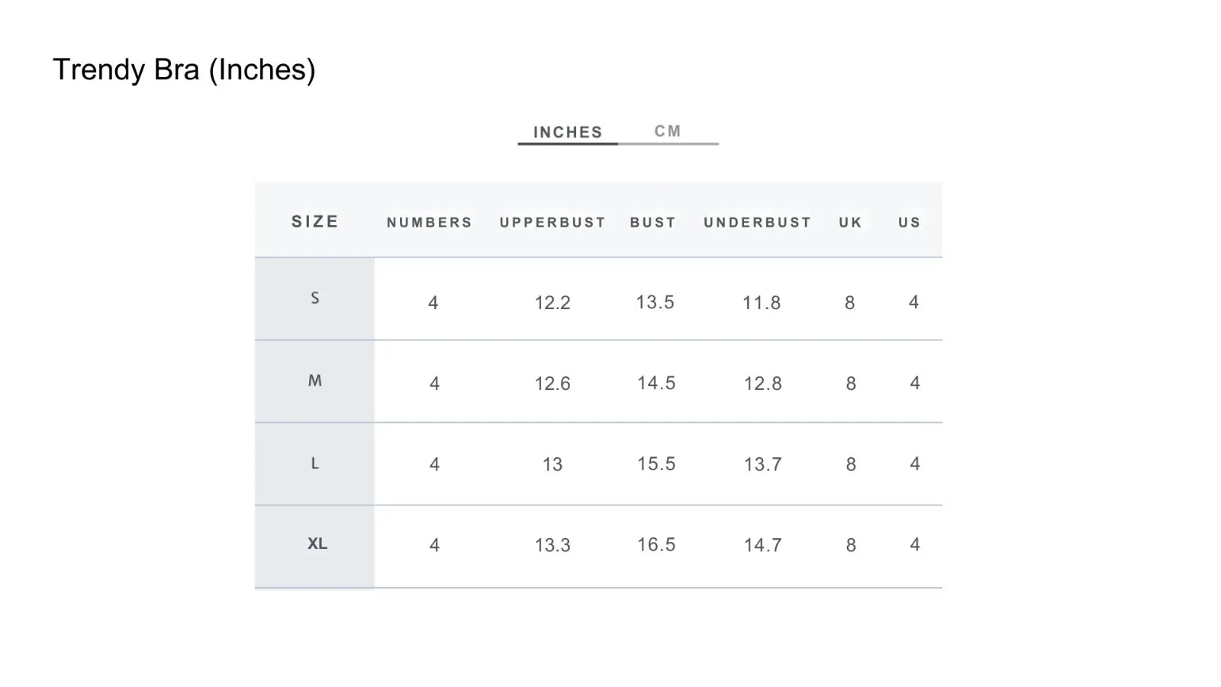The width and height of the screenshot is (1221, 687).
Task: Click the 14.5 bust value
Action: 656,382
